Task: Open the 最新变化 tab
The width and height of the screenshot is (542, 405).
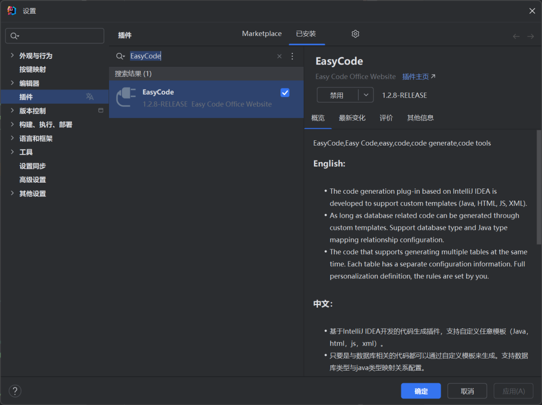Action: (353, 118)
